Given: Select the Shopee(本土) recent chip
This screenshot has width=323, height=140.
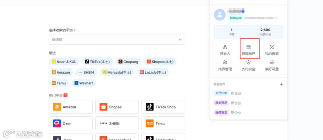Looking at the screenshot, I should coord(160,62).
